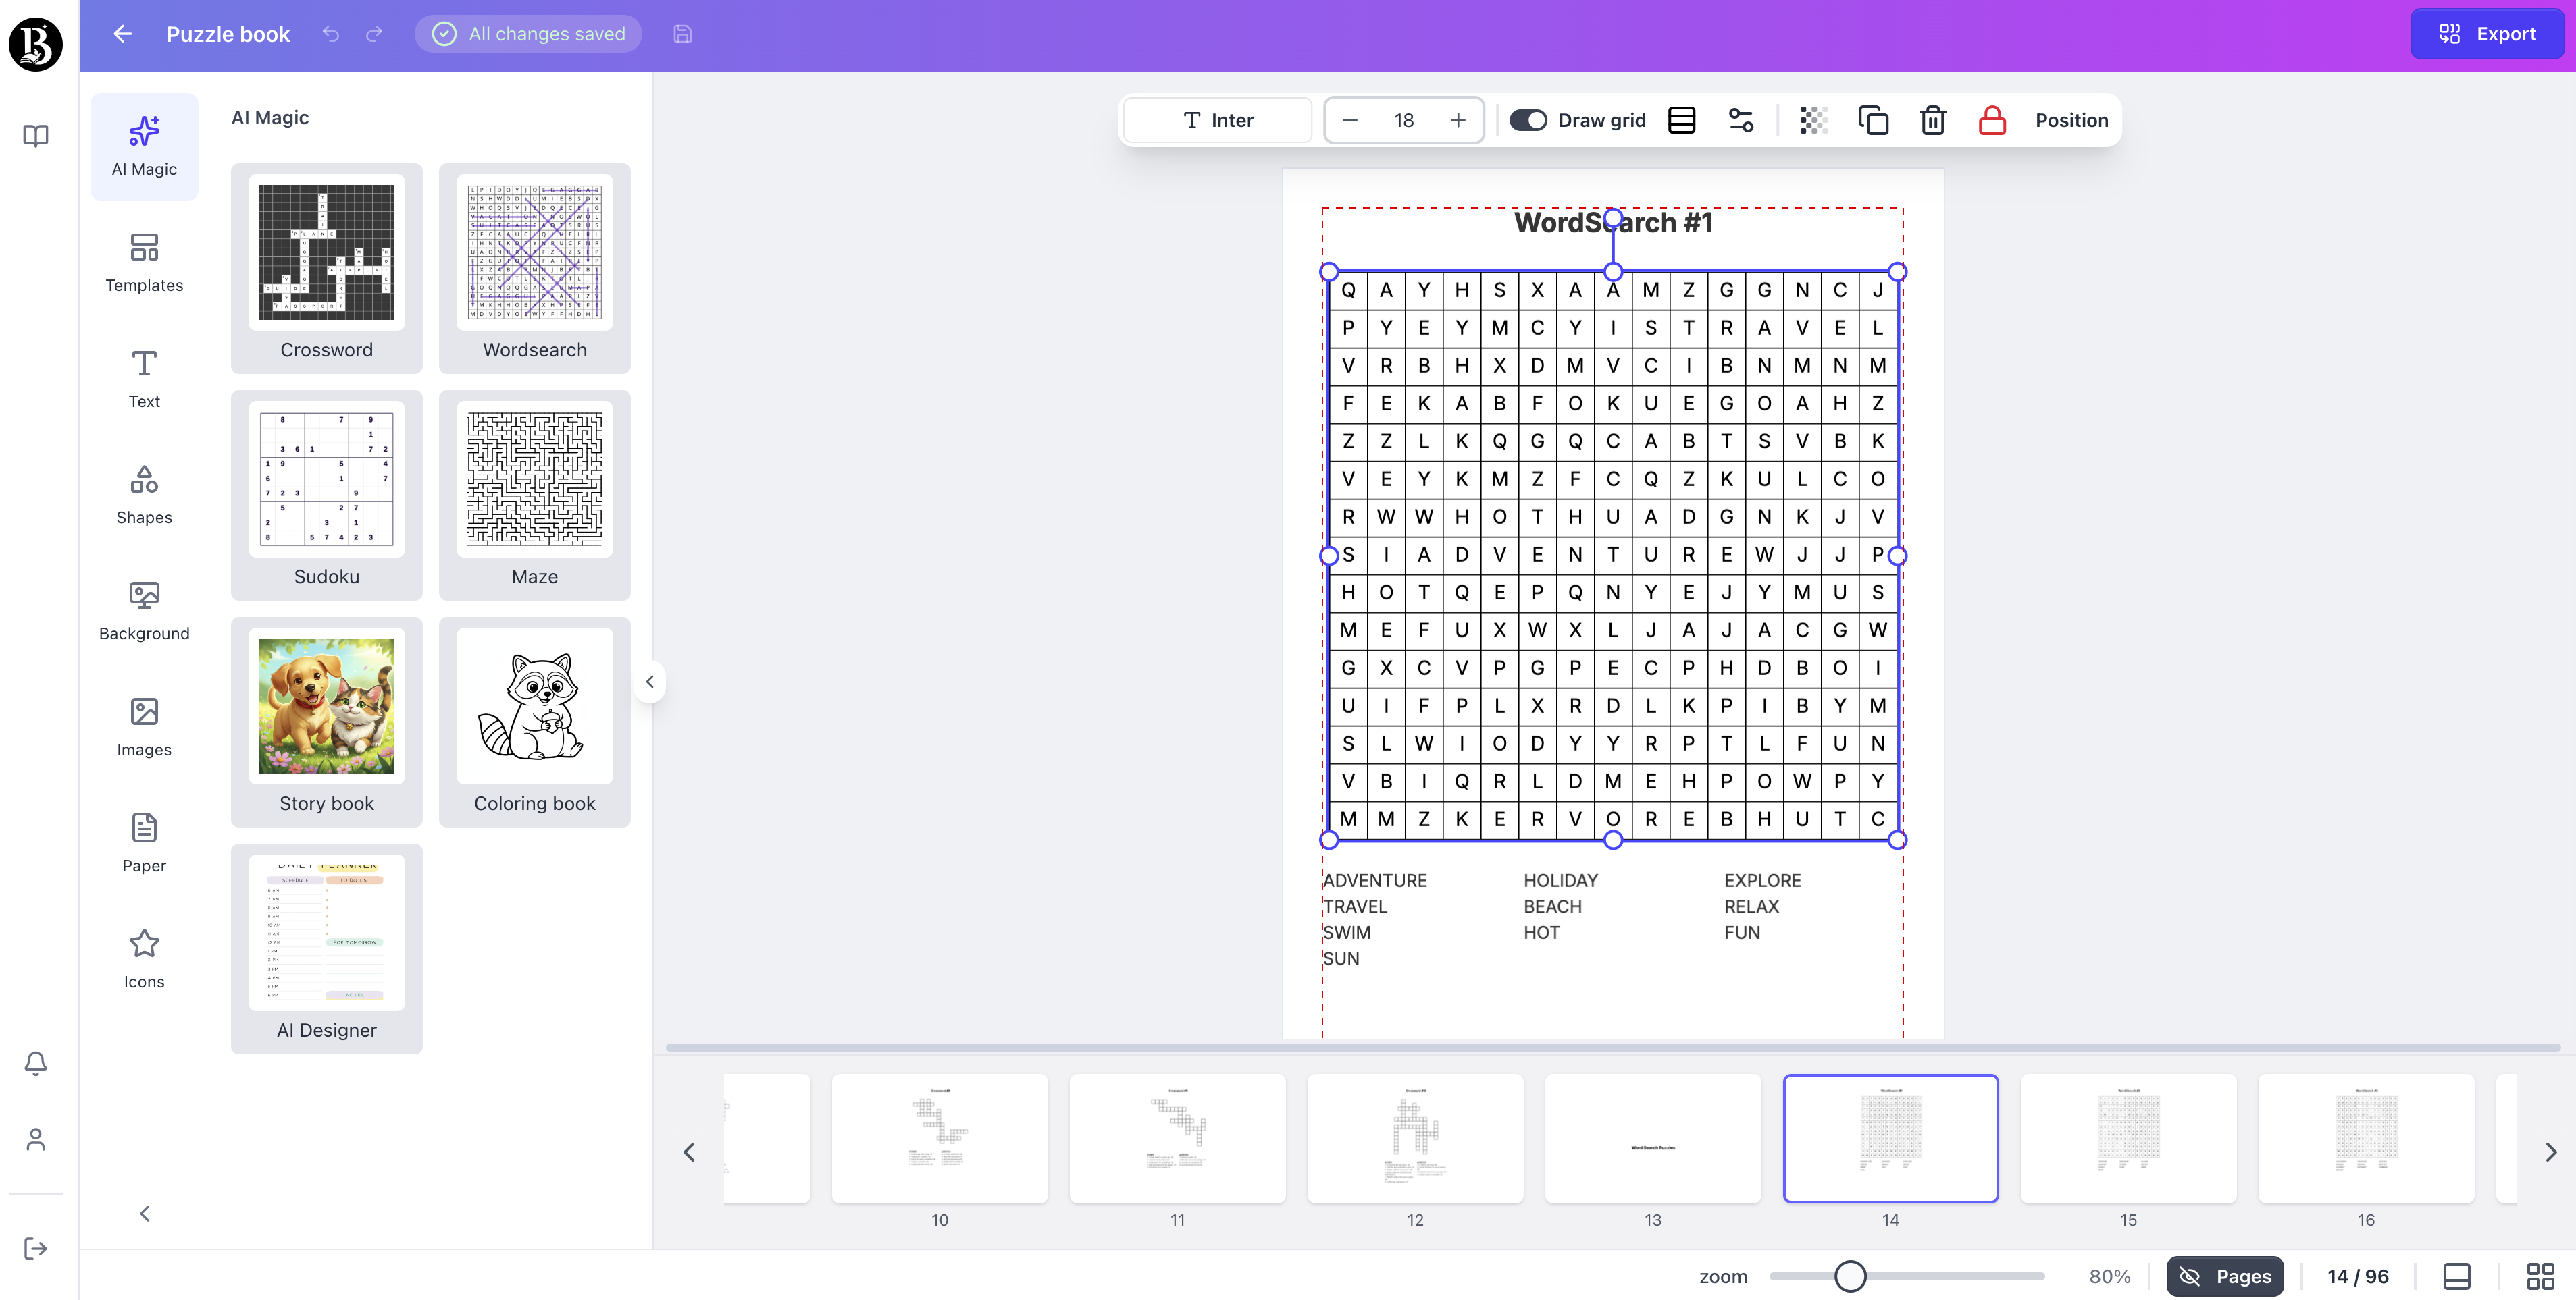Open notifications via the bell icon
Viewport: 2576px width, 1300px height.
click(x=35, y=1063)
